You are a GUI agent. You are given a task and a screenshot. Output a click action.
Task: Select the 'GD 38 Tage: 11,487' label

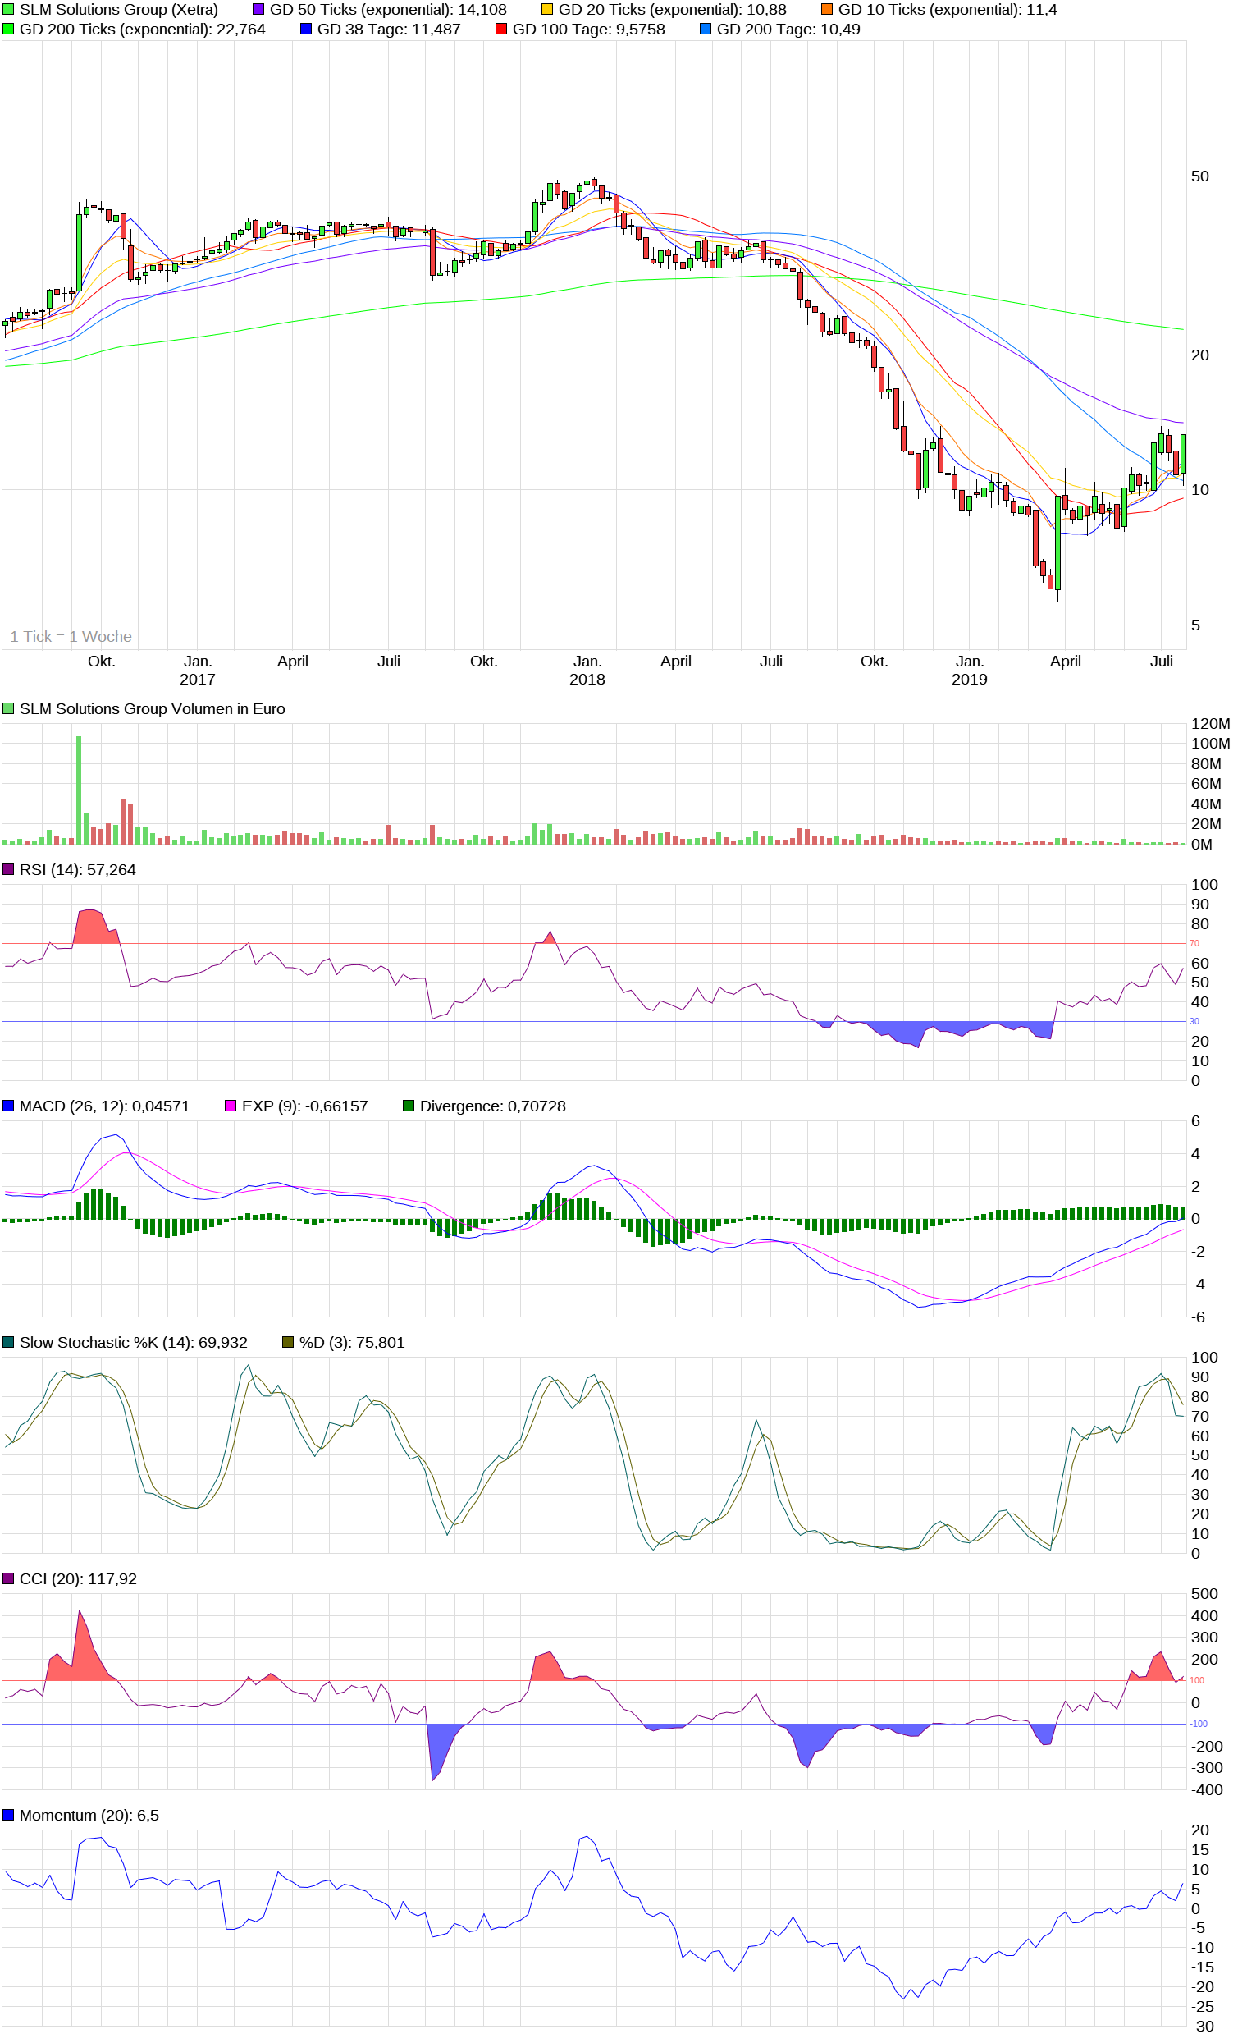click(389, 29)
